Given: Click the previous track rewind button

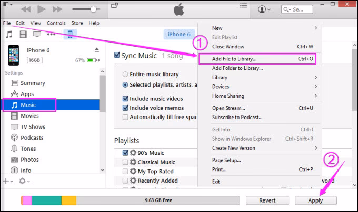Looking at the screenshot, I should (26, 9).
